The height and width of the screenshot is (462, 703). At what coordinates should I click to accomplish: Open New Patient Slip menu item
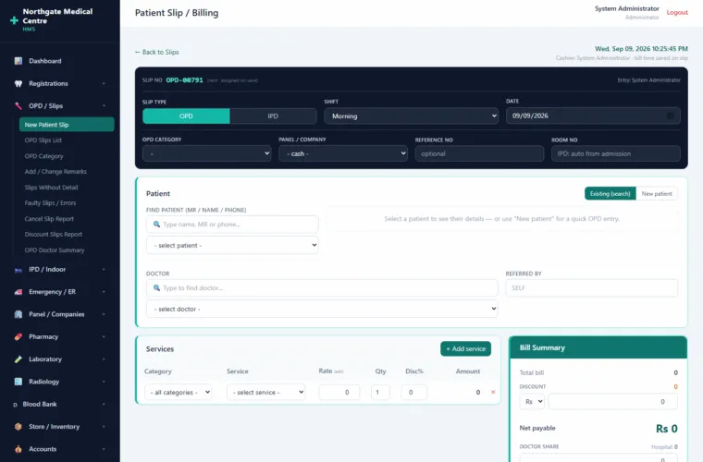coord(67,125)
